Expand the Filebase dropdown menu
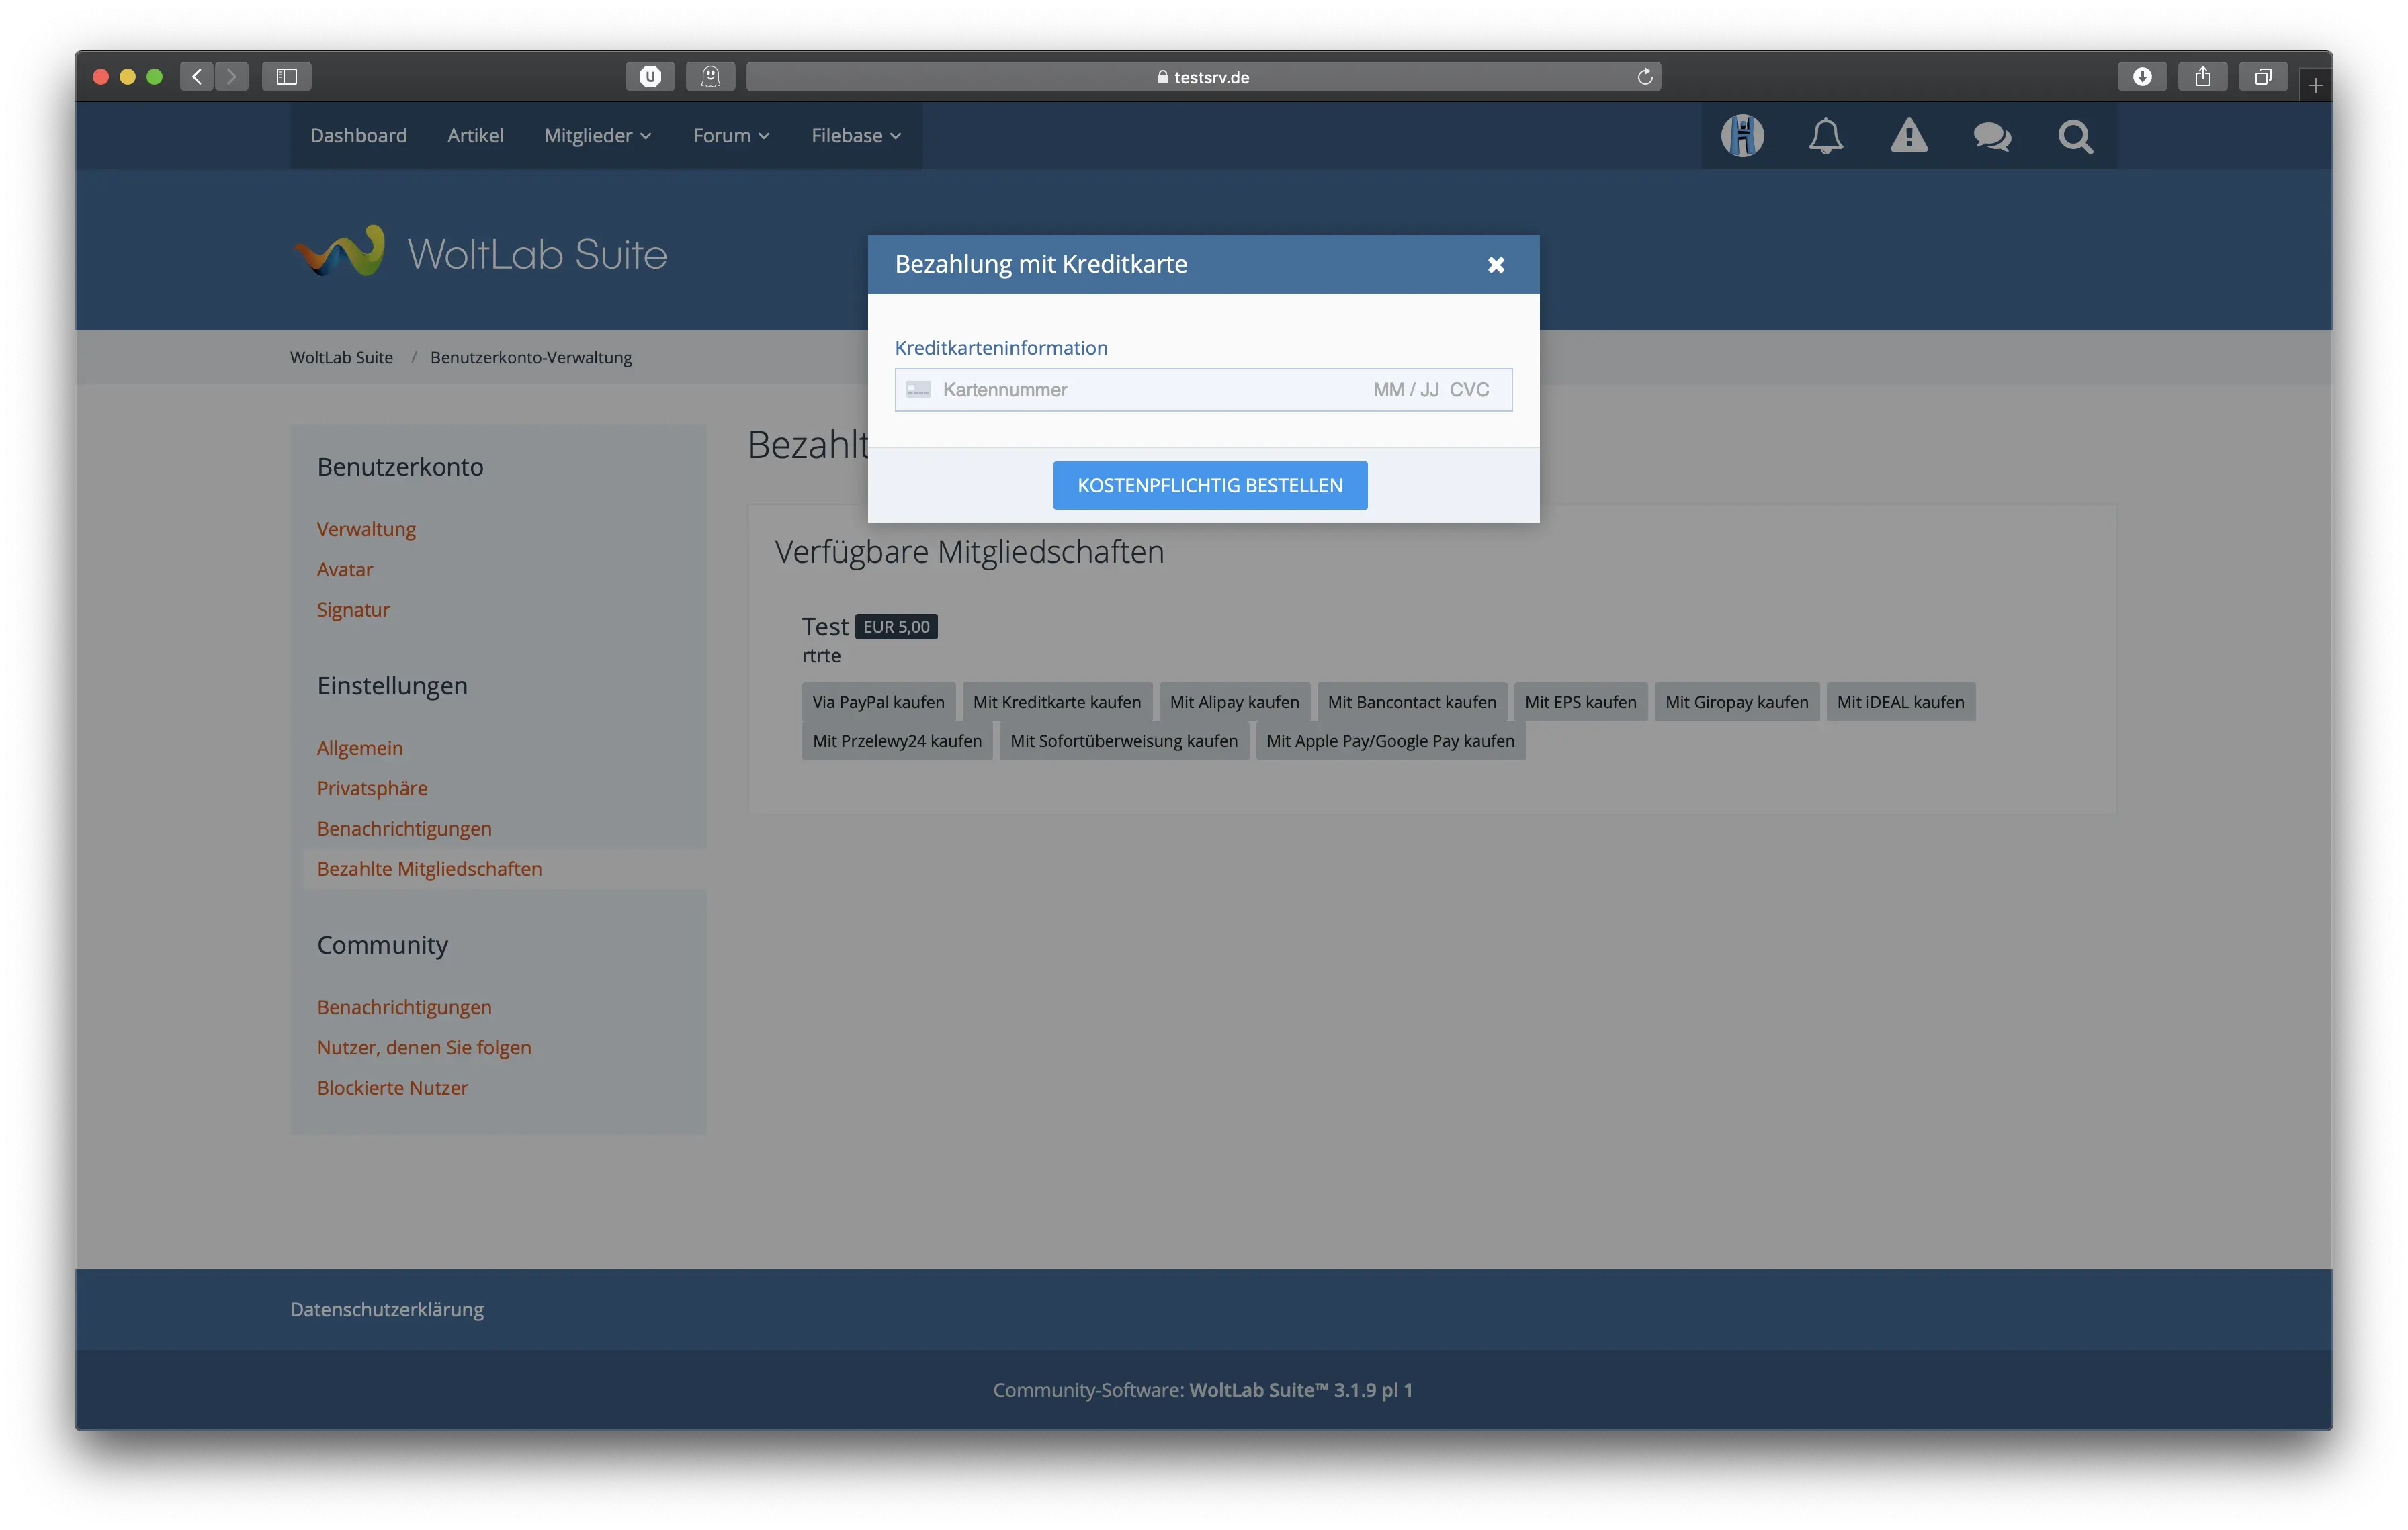 856,136
